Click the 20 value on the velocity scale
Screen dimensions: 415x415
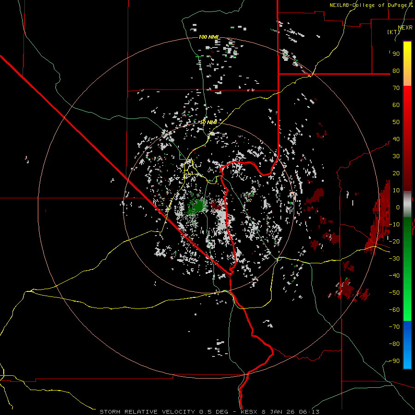396,173
